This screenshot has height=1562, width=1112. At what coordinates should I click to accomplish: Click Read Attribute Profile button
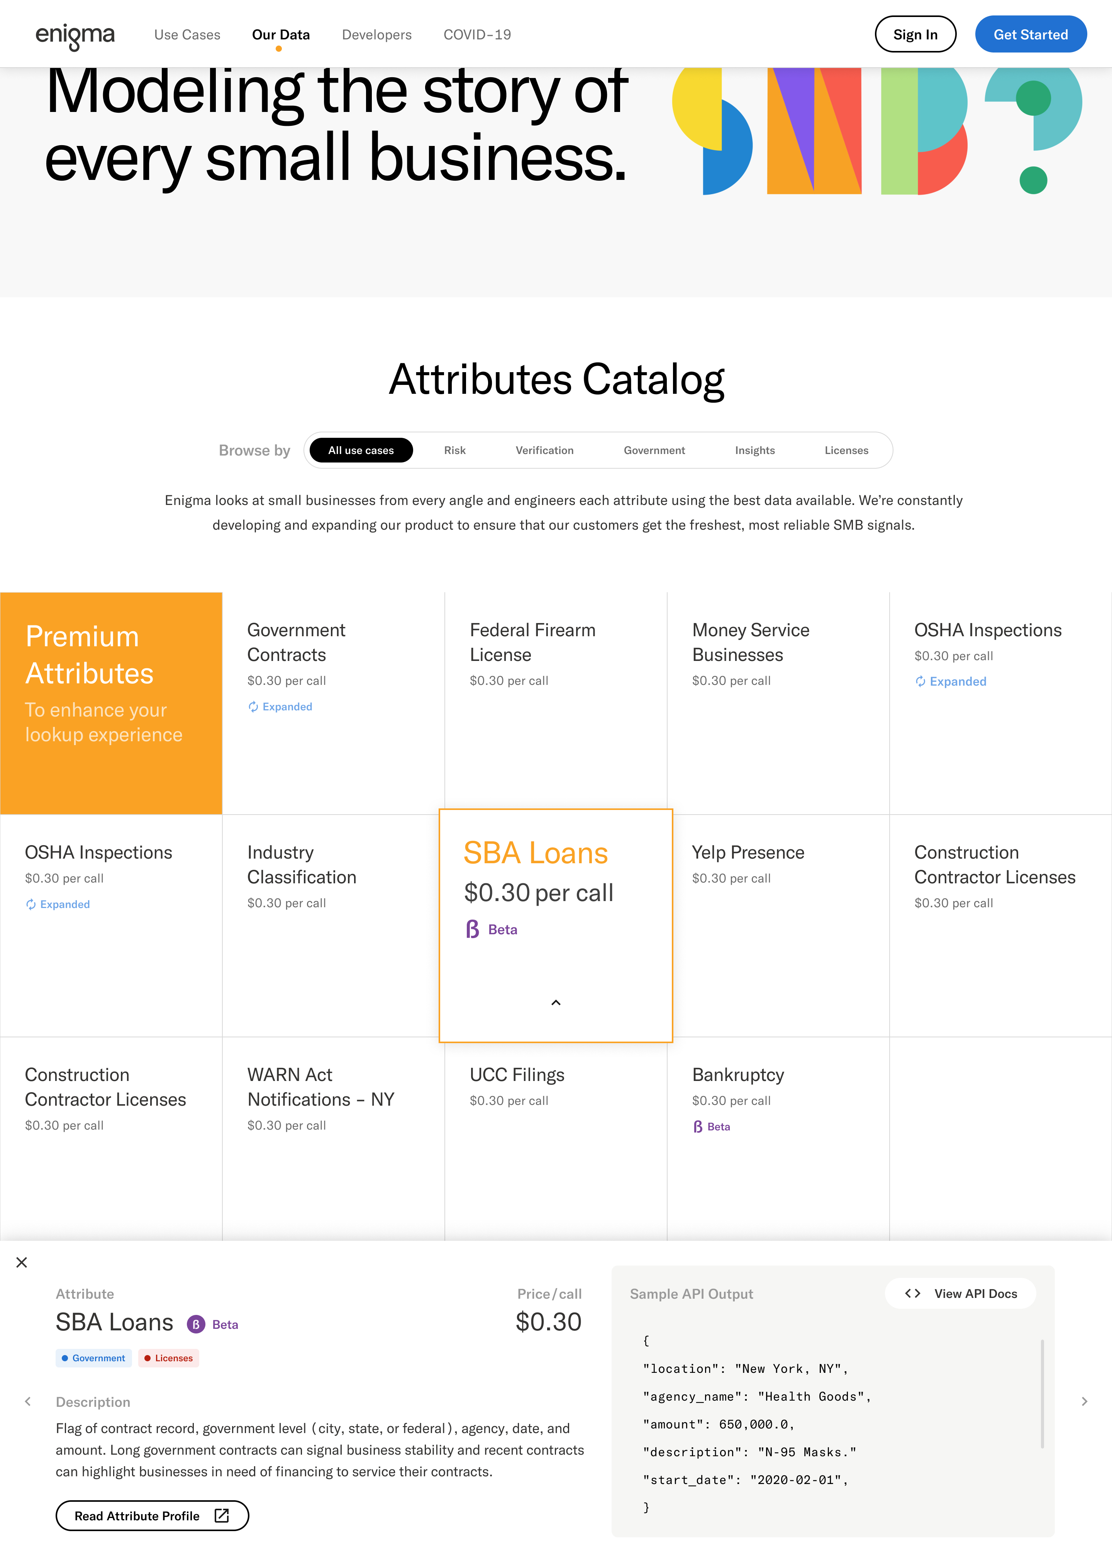(x=152, y=1516)
